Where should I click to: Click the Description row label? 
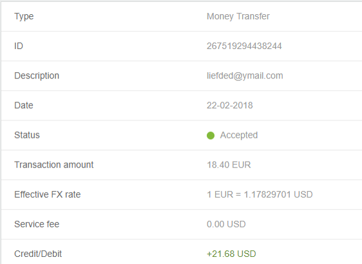[37, 76]
